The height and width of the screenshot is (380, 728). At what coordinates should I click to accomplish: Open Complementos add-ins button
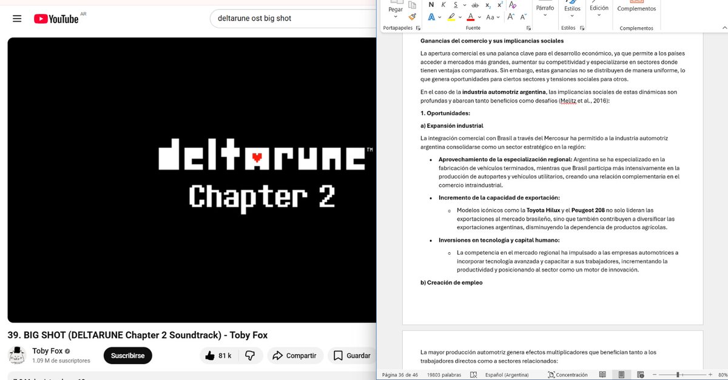pyautogui.click(x=636, y=7)
